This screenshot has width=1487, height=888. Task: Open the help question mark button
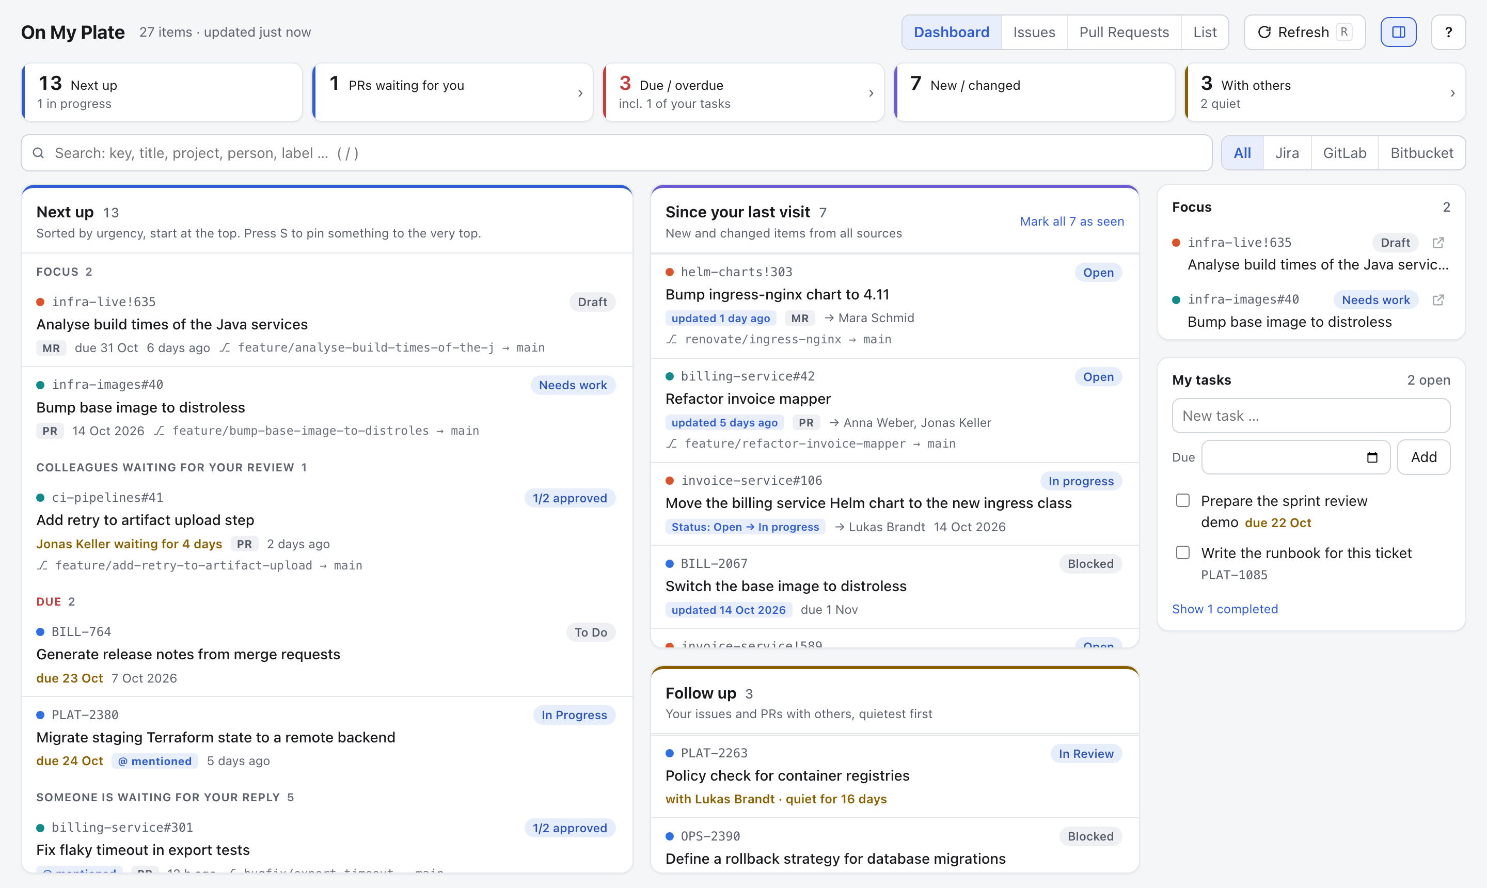1448,33
